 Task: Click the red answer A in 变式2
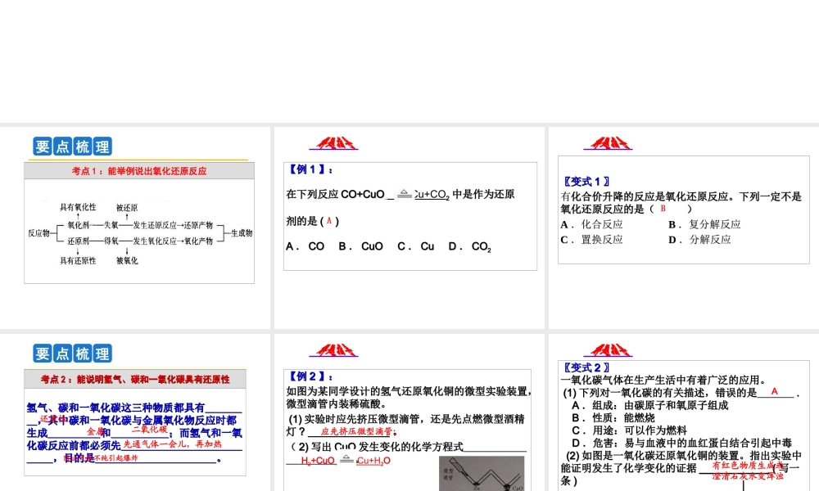click(x=775, y=391)
